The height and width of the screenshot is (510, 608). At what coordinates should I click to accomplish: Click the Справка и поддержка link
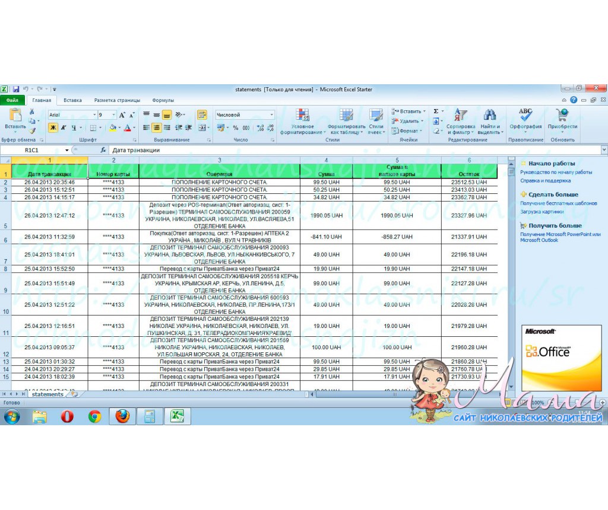[545, 180]
